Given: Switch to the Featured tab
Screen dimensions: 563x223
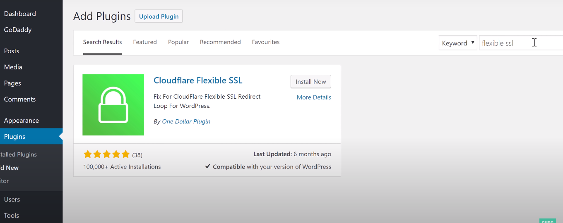Looking at the screenshot, I should 145,42.
